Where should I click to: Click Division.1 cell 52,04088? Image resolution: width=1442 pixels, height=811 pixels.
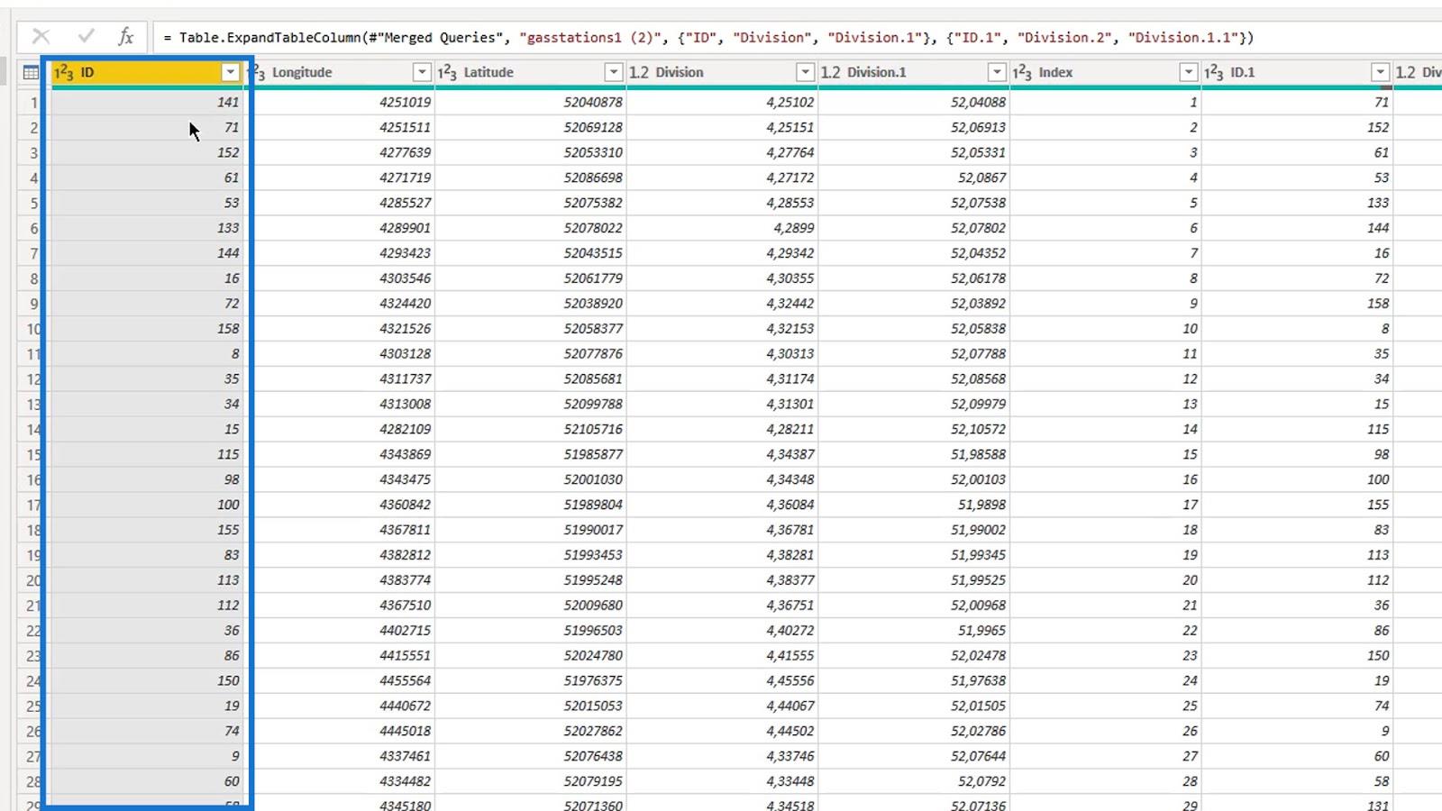pyautogui.click(x=914, y=102)
